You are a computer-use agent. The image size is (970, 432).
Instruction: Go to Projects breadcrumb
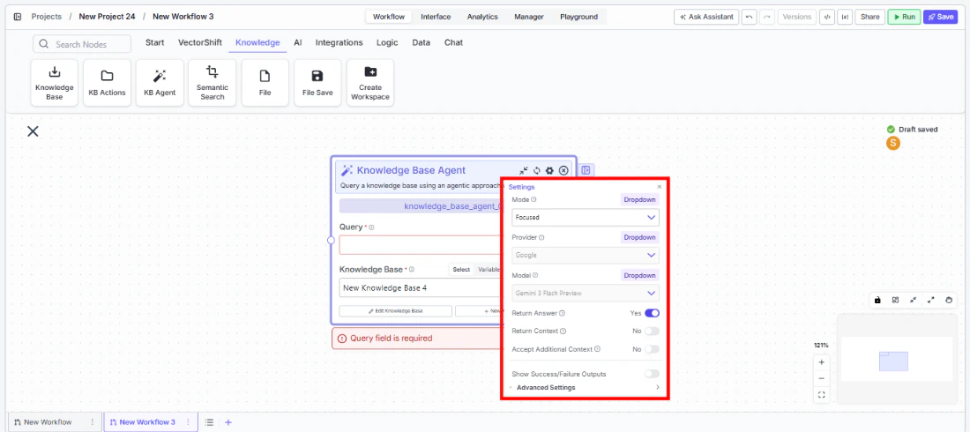(47, 17)
